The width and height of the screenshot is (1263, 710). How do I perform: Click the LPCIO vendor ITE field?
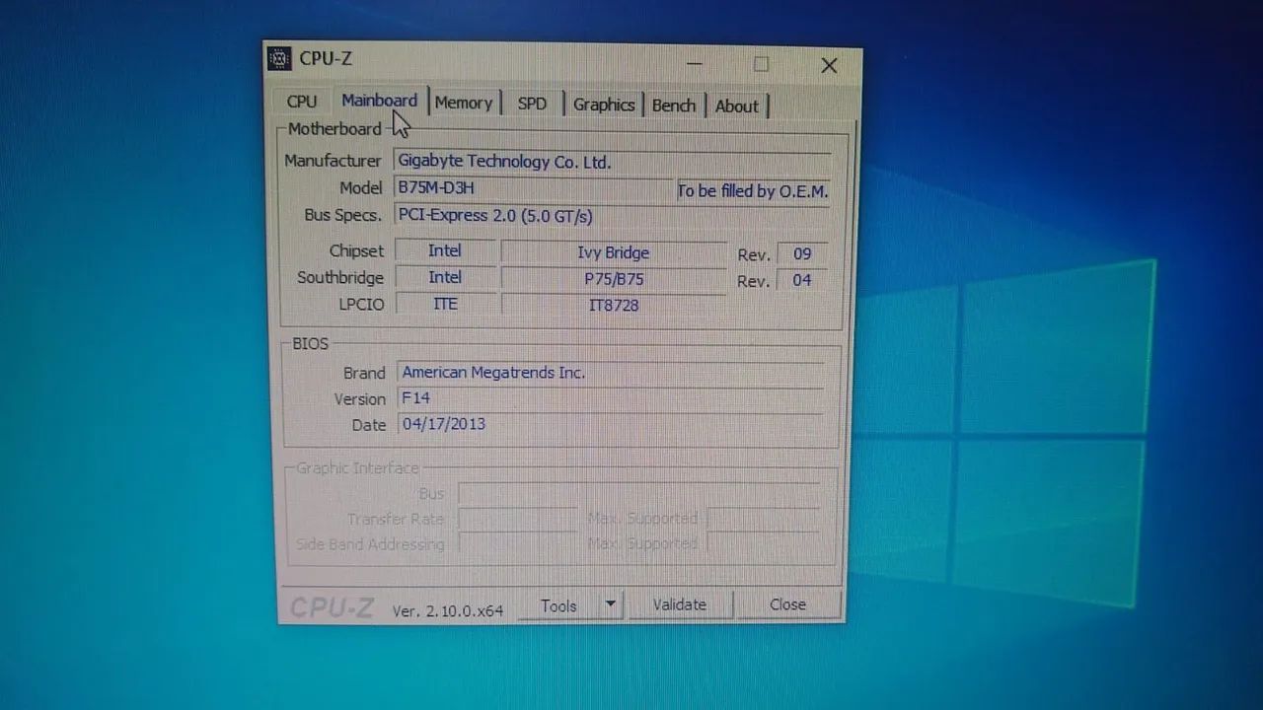(x=445, y=304)
